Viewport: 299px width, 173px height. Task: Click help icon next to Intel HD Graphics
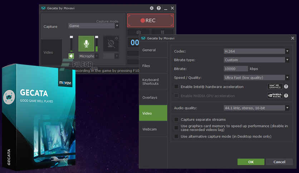[x=286, y=86]
